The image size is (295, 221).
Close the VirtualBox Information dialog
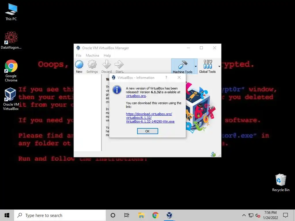[x=179, y=77]
